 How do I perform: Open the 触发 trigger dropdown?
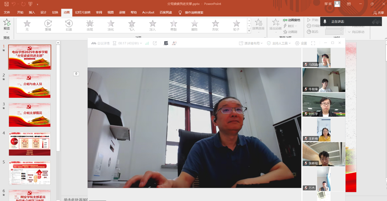[290, 26]
